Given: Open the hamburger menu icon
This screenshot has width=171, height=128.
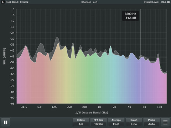Looking at the screenshot, I should [165, 122].
